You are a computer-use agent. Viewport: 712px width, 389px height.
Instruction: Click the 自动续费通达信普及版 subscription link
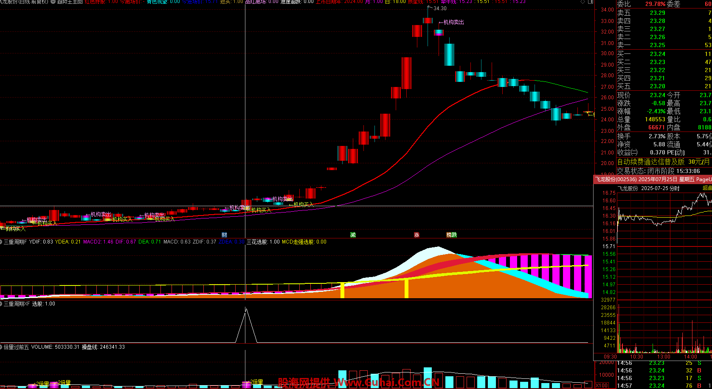pyautogui.click(x=650, y=162)
